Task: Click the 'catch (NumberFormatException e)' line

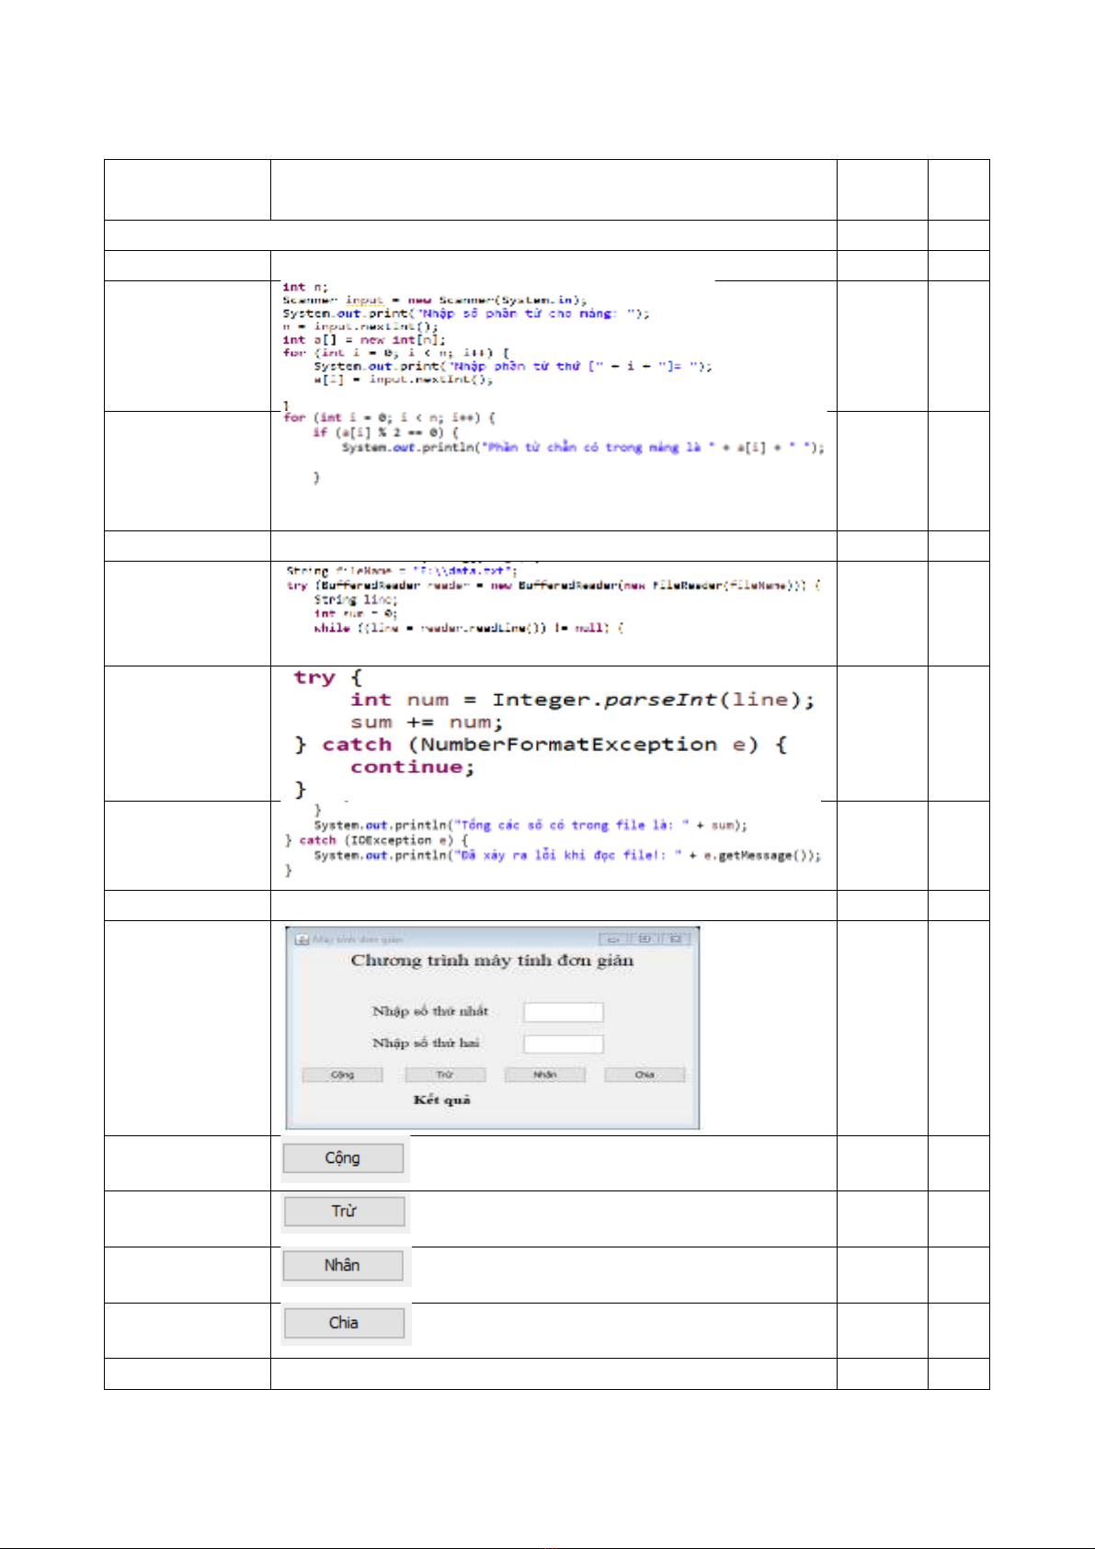Action: tap(541, 745)
